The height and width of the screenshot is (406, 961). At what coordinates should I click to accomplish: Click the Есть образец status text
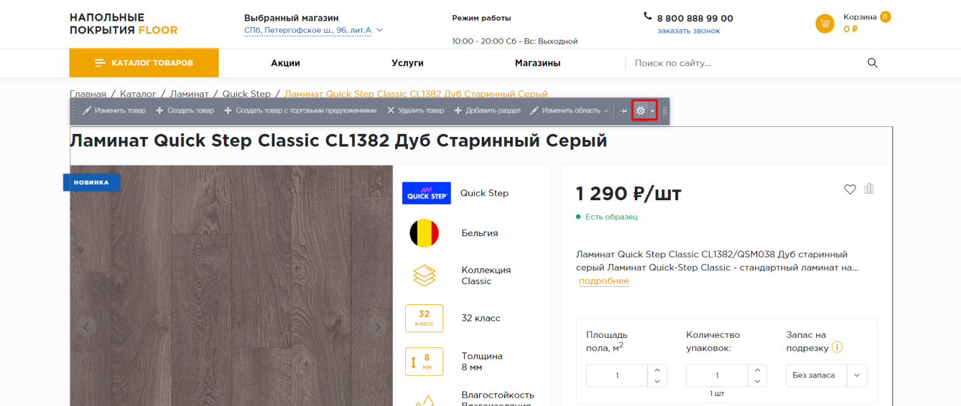click(x=611, y=217)
